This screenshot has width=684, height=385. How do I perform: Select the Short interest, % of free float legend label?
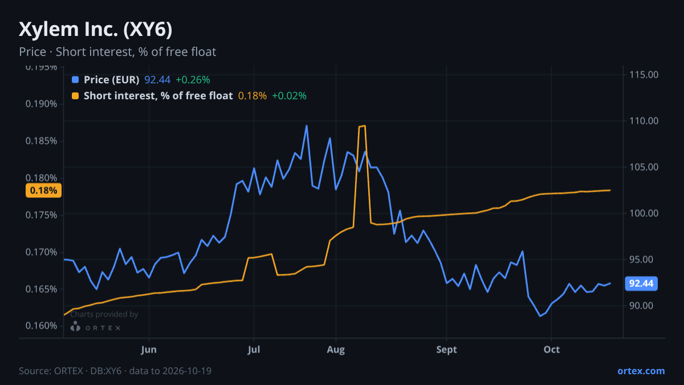pos(158,96)
